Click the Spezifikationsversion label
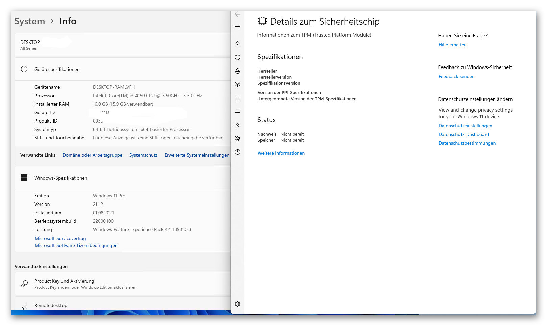 (279, 83)
